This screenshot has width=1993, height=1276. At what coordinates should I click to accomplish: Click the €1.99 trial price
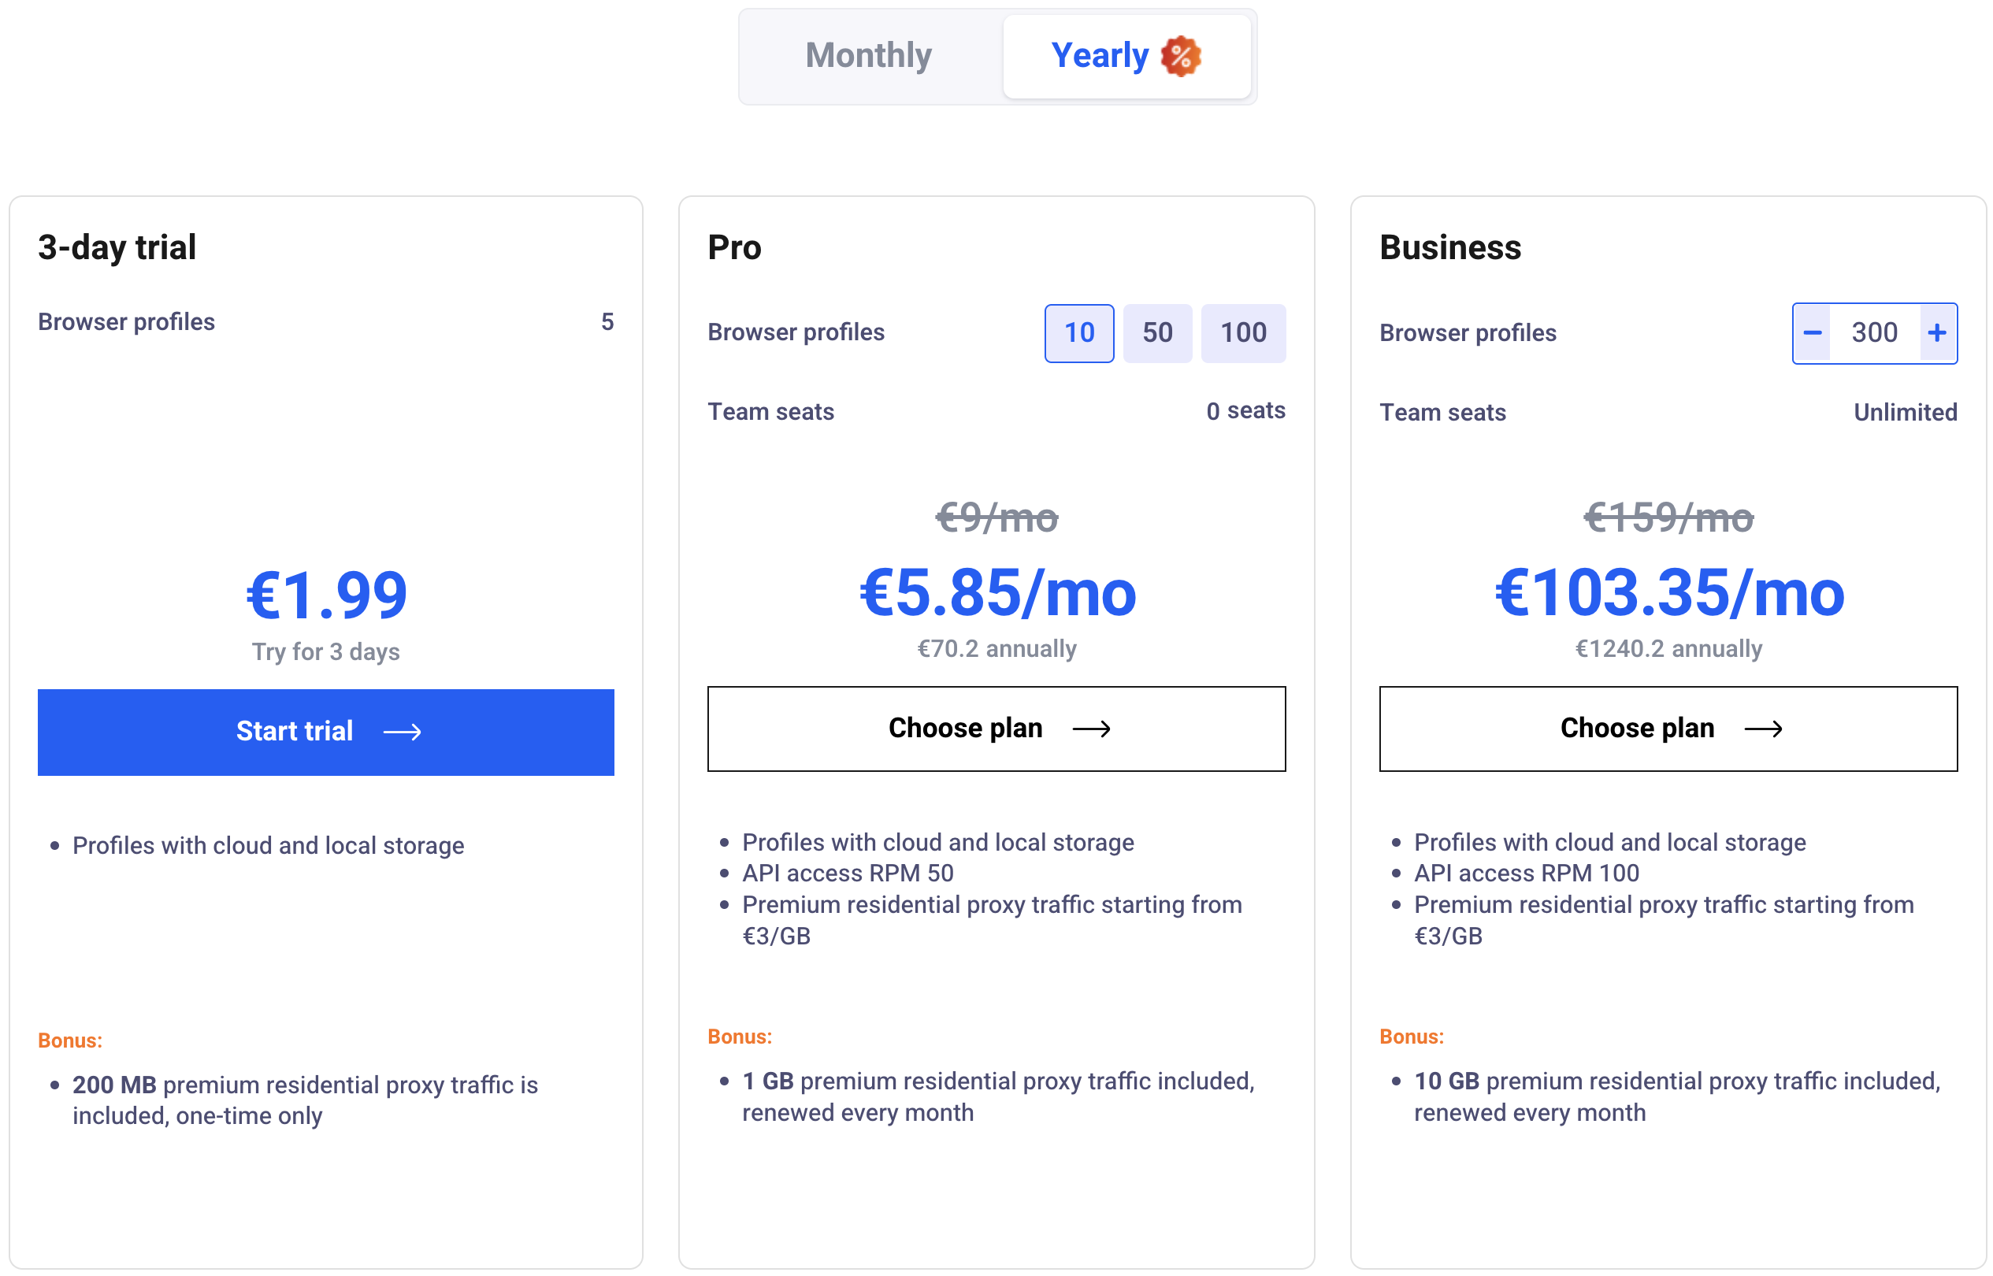[x=325, y=594]
